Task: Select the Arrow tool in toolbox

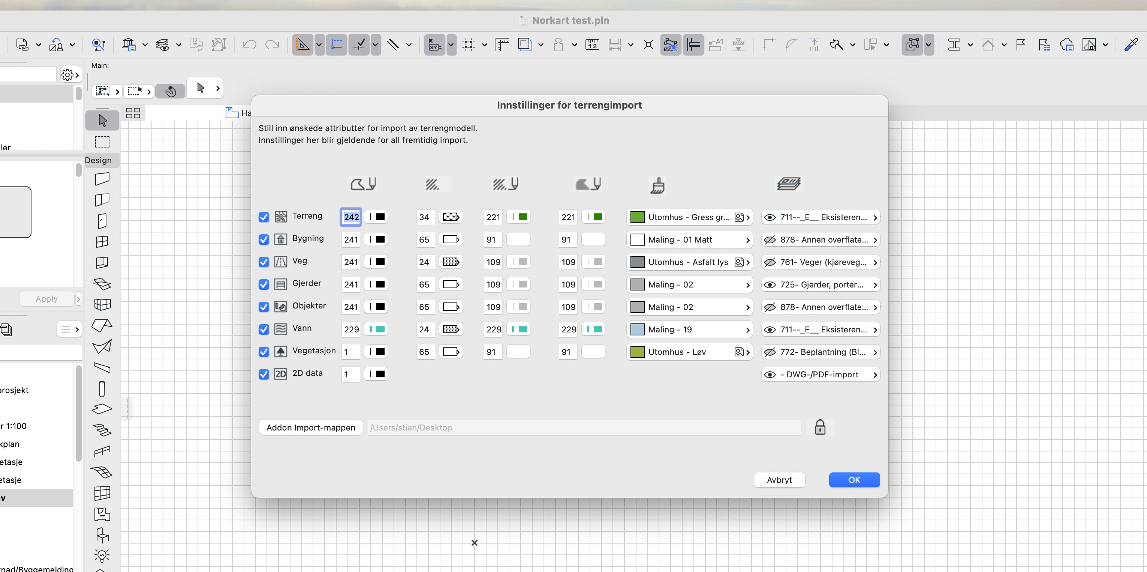Action: pyautogui.click(x=102, y=120)
